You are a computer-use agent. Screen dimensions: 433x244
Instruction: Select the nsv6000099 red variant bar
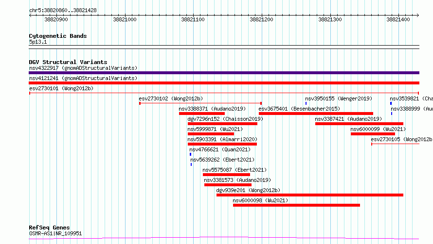tap(373, 134)
